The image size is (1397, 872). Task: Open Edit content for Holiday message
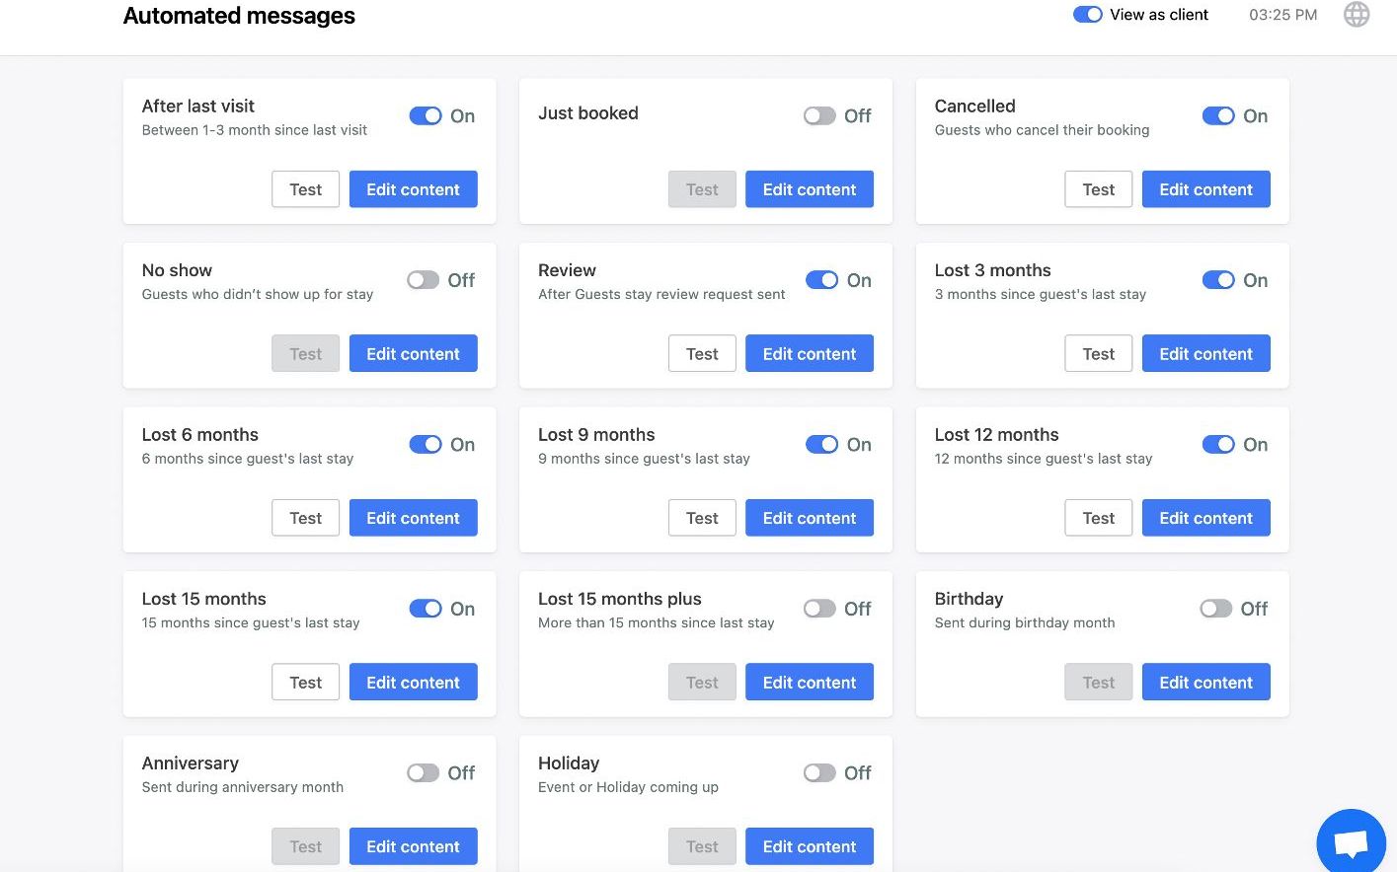tap(809, 846)
